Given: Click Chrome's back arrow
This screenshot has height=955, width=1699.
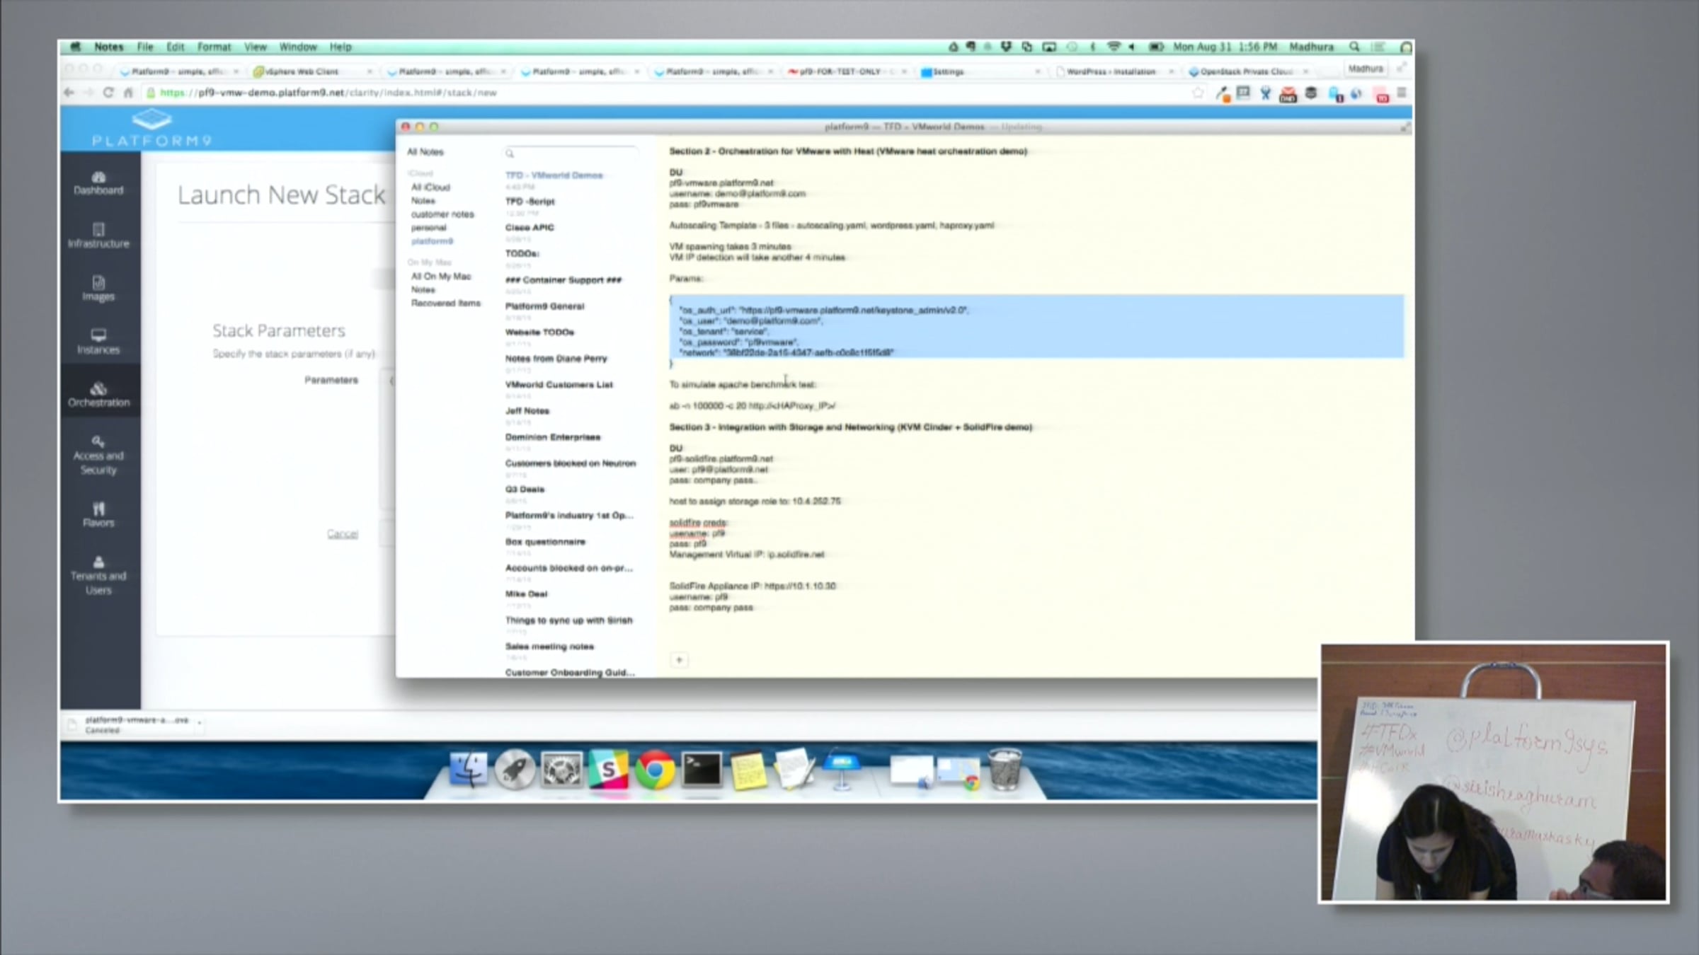Looking at the screenshot, I should click(x=69, y=93).
